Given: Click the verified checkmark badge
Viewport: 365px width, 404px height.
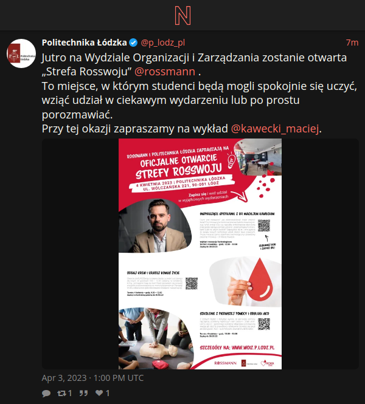Looking at the screenshot, I should click(133, 43).
